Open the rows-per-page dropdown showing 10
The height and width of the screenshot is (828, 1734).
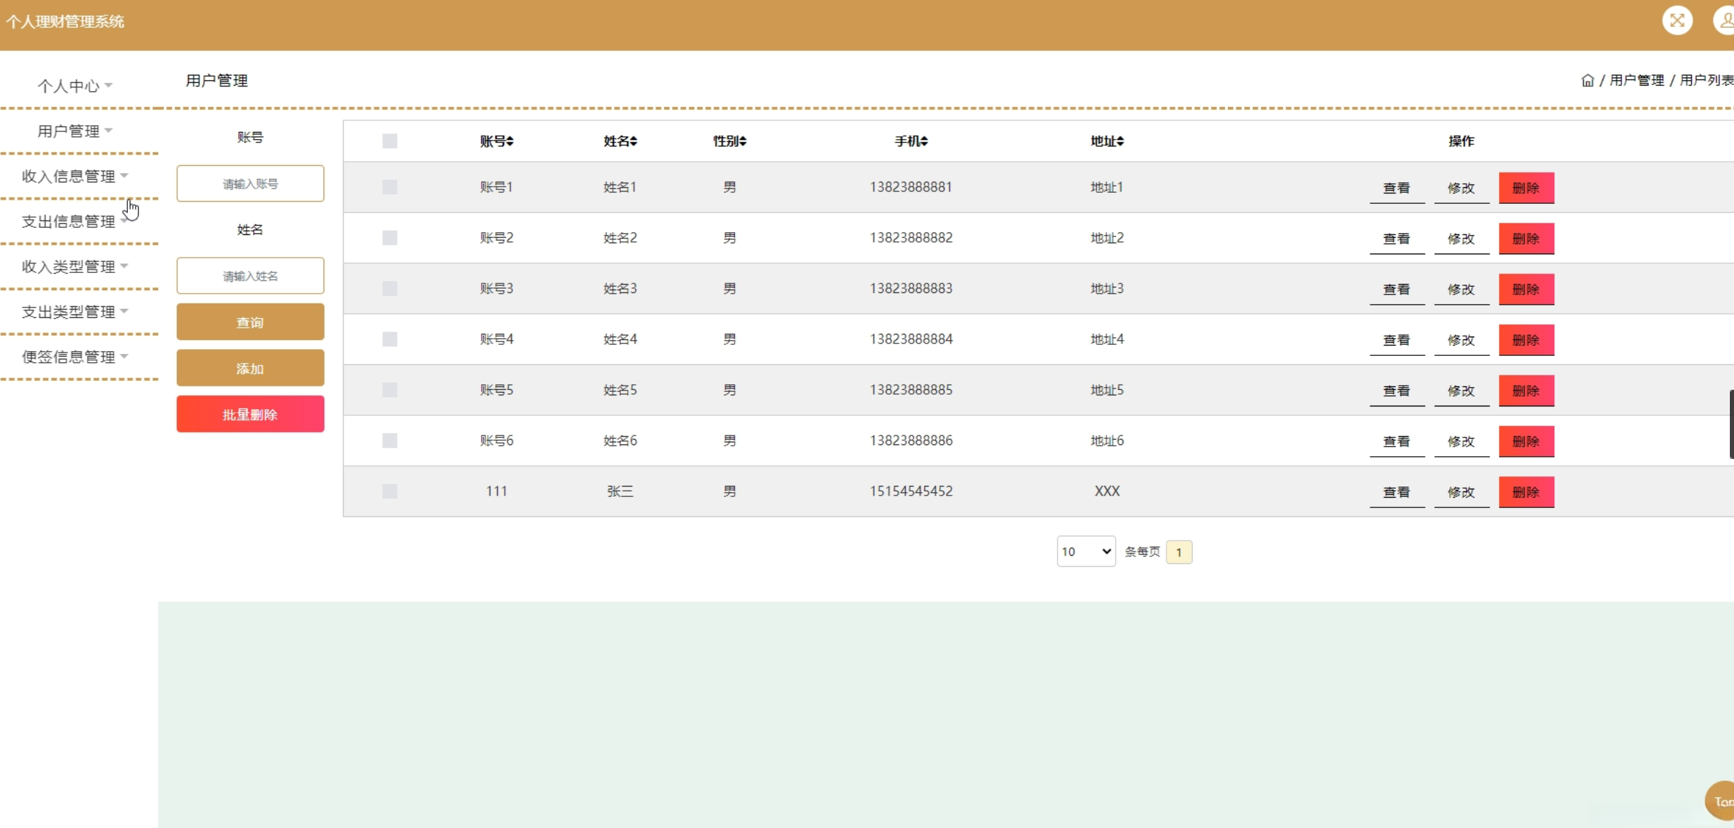pyautogui.click(x=1085, y=552)
